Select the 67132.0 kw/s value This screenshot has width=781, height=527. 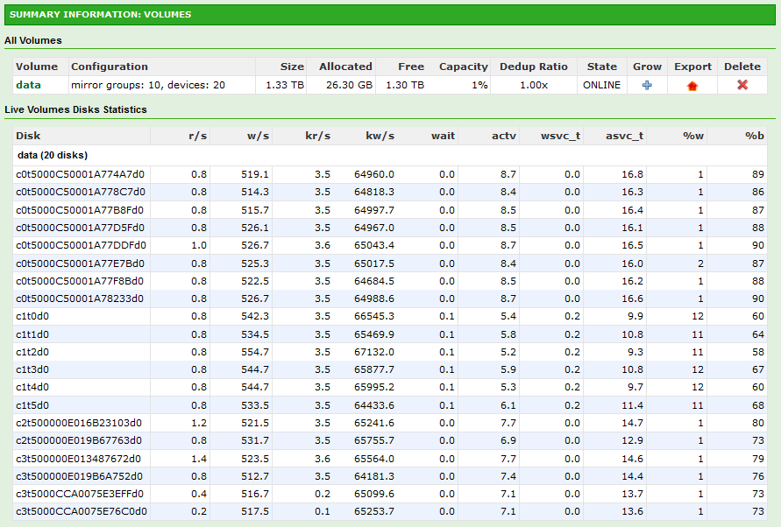pyautogui.click(x=374, y=352)
